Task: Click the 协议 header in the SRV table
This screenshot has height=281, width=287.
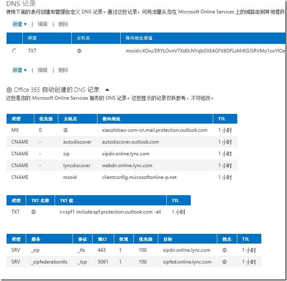Action: [82, 239]
